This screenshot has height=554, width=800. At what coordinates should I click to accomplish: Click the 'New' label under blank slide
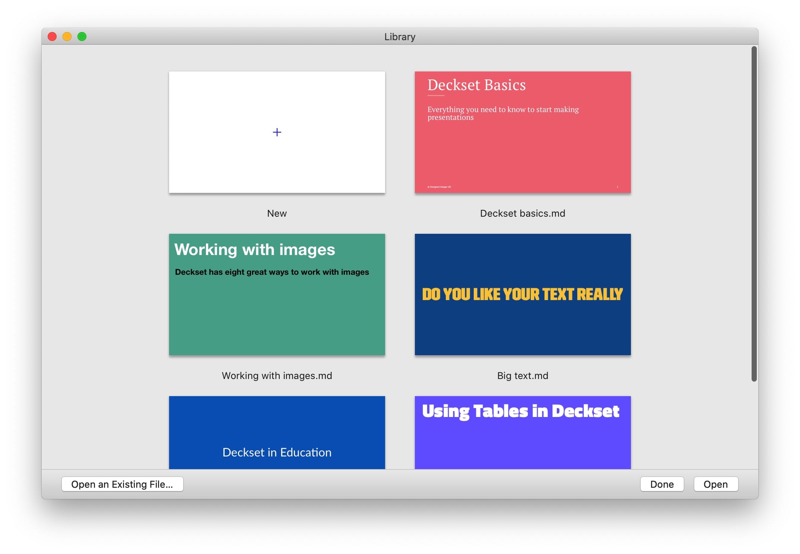pos(277,213)
